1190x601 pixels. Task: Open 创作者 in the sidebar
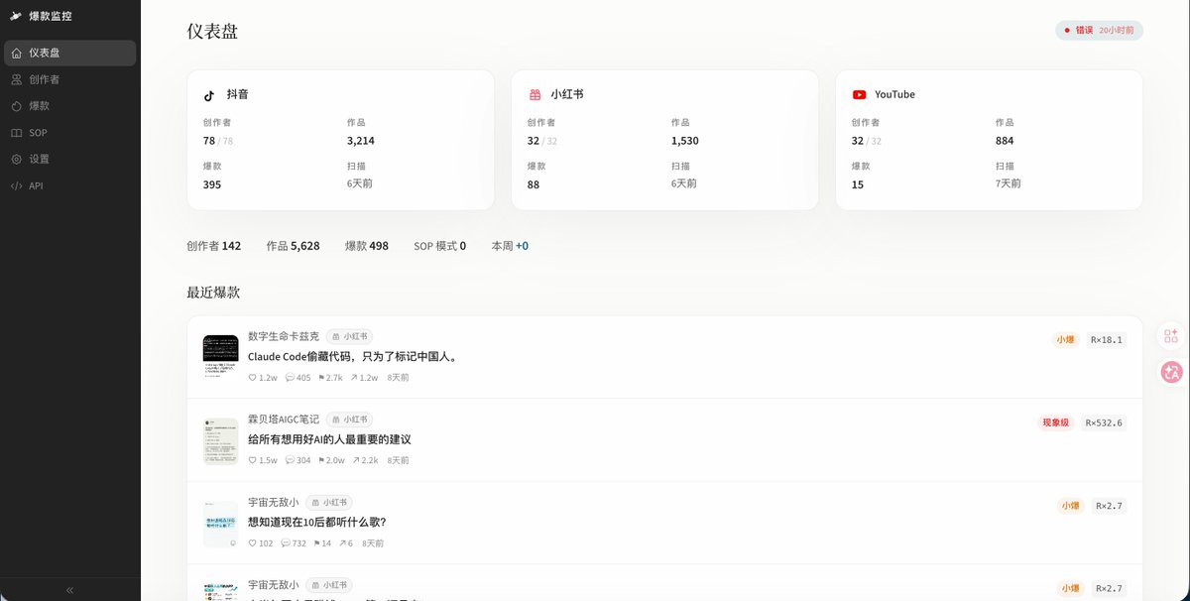tap(69, 79)
